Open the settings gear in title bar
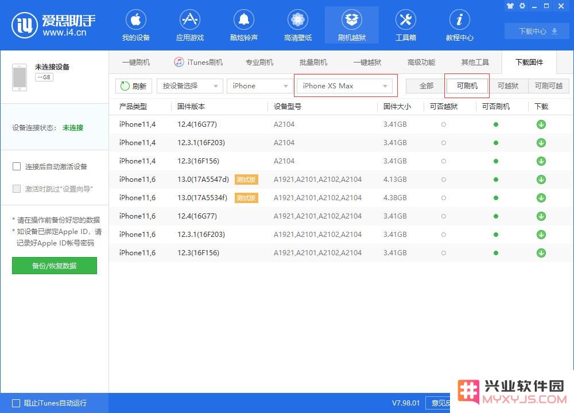This screenshot has width=574, height=413. pyautogui.click(x=522, y=6)
